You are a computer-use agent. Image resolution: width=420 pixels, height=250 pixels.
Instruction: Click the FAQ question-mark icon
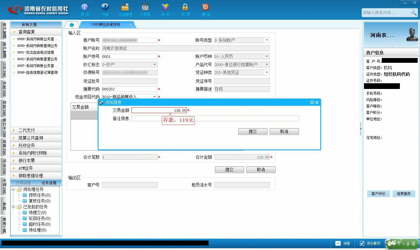point(105,7)
